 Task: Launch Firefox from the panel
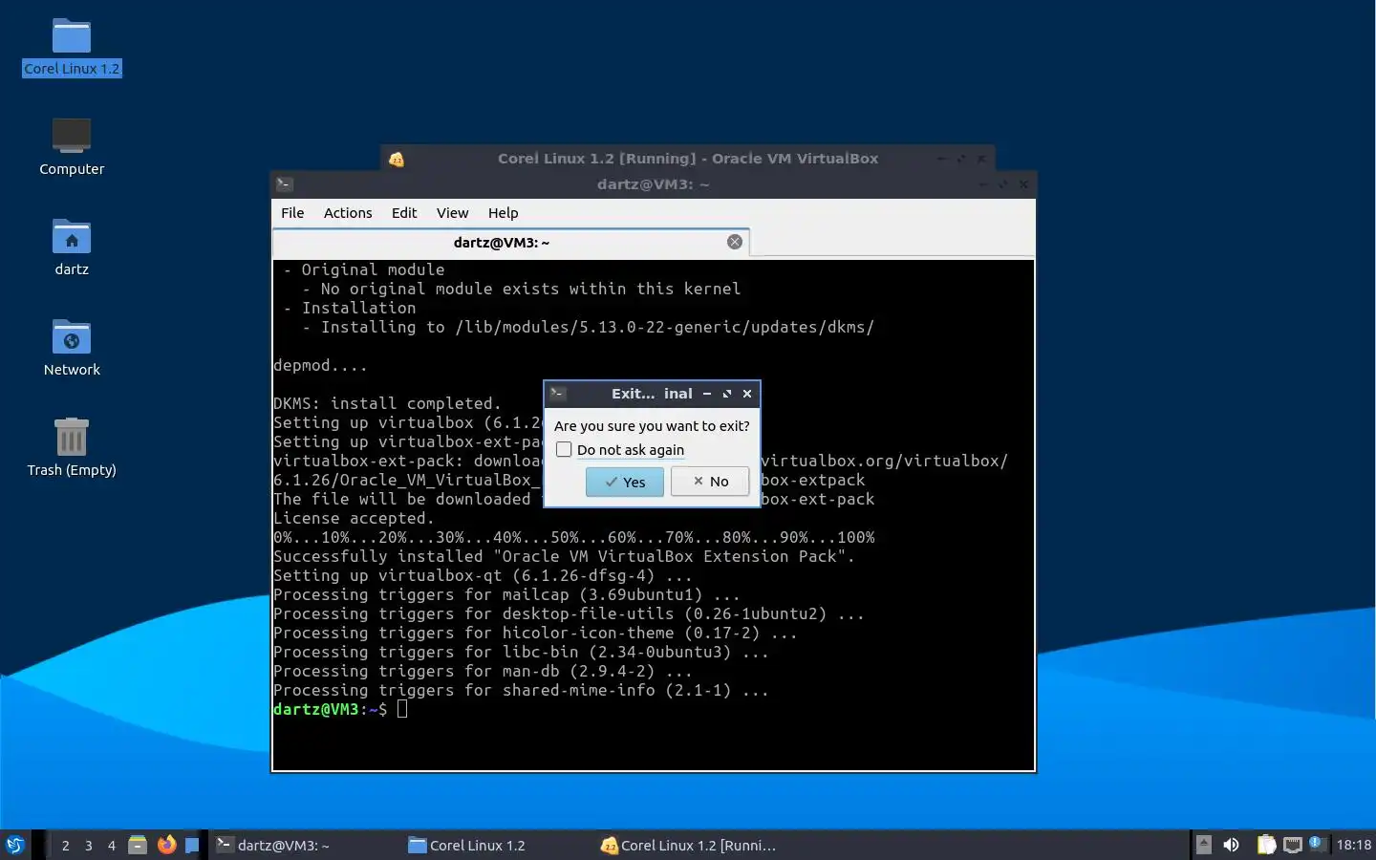[166, 845]
